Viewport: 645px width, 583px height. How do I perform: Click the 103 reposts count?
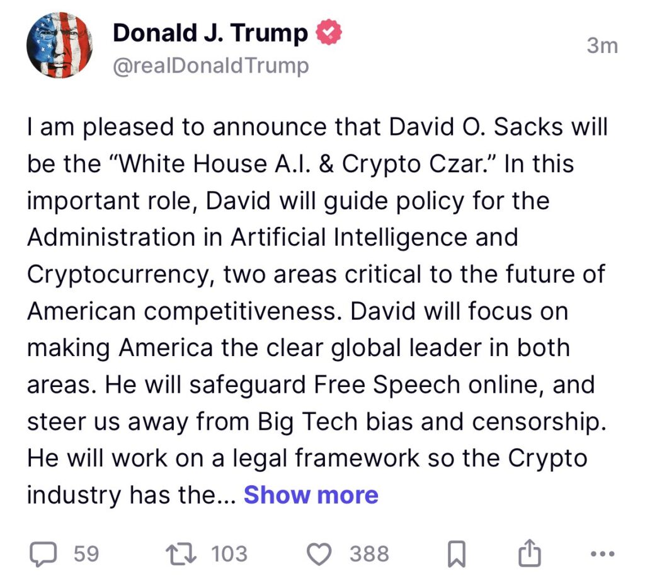(x=229, y=554)
